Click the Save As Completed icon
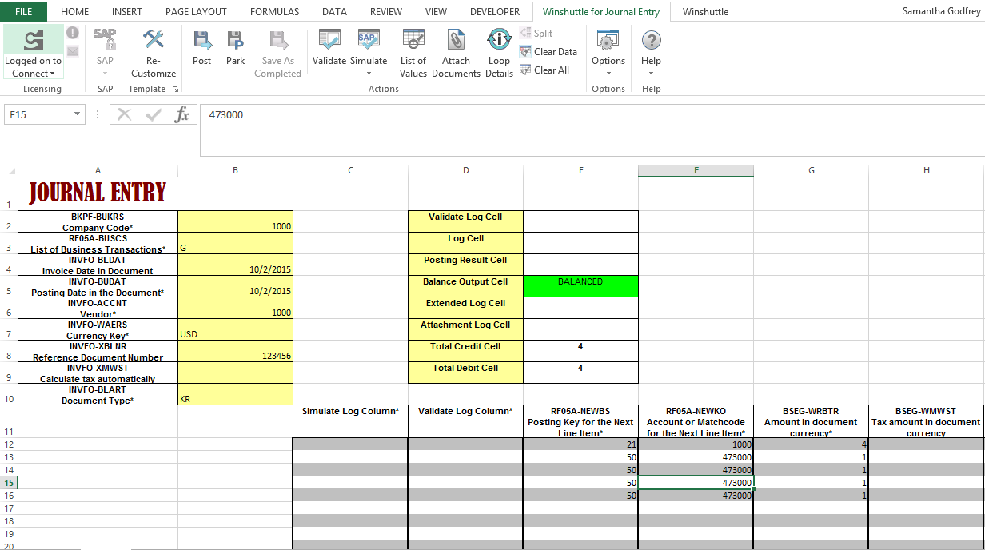 [277, 40]
